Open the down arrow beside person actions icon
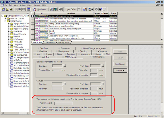 pos(92,9)
